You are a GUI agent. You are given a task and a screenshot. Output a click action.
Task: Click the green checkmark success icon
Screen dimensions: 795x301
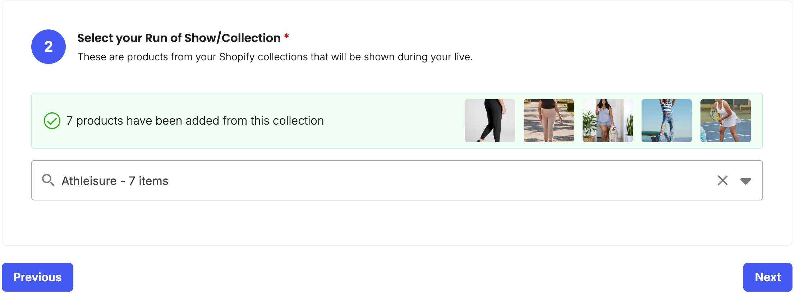(52, 121)
